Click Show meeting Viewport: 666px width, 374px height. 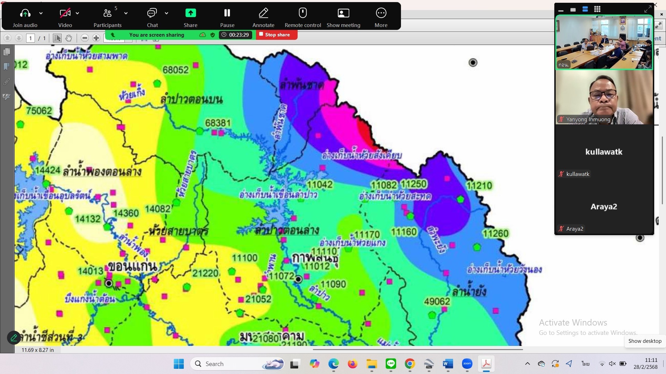343,14
